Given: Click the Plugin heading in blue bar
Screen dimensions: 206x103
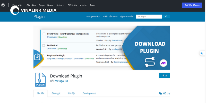Looking at the screenshot, I should coord(39,16).
